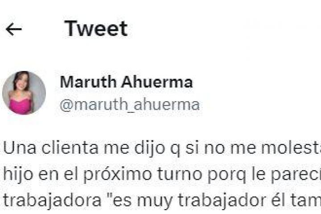Click the word 'Una' at the tweet start
321x214 pixels.
(20, 148)
